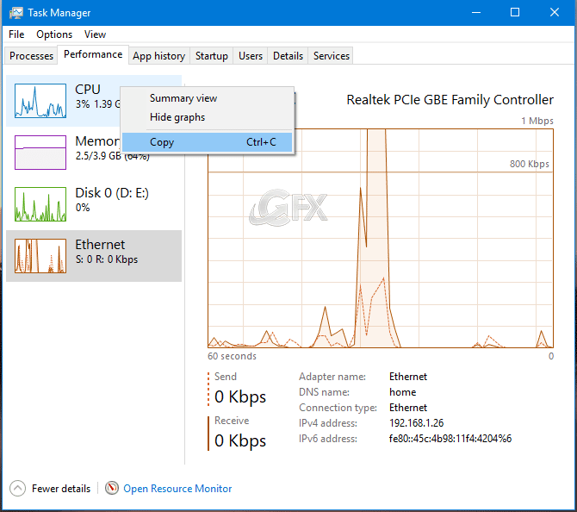Select Copy in the context menu

[x=208, y=142]
